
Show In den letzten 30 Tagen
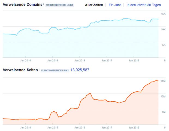pos(144,5)
